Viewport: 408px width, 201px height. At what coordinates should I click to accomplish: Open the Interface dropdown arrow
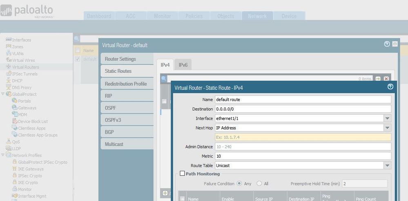coord(387,118)
